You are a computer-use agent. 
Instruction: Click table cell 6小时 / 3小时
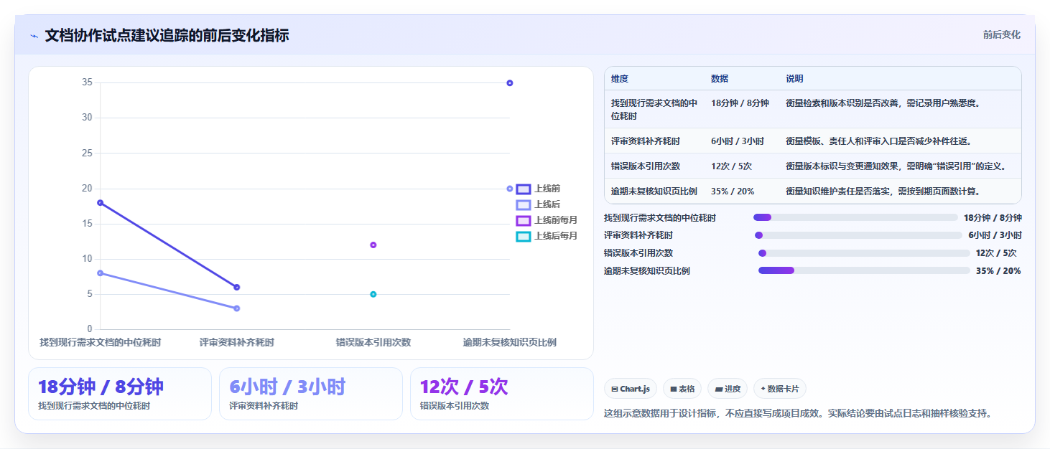click(738, 141)
